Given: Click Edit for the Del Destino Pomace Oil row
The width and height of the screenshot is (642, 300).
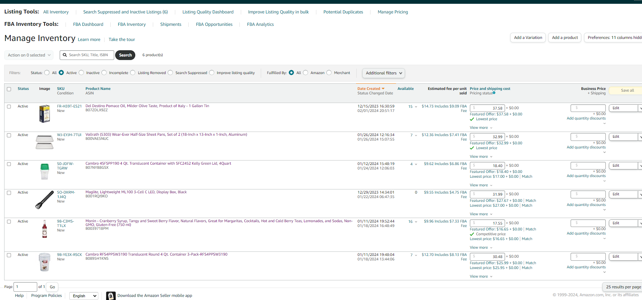Looking at the screenshot, I should [623, 108].
